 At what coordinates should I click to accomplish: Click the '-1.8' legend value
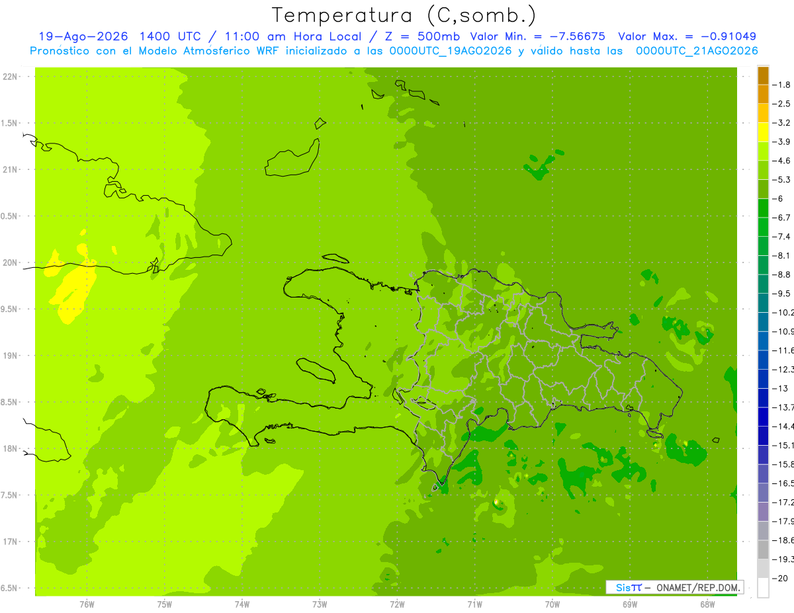(782, 85)
